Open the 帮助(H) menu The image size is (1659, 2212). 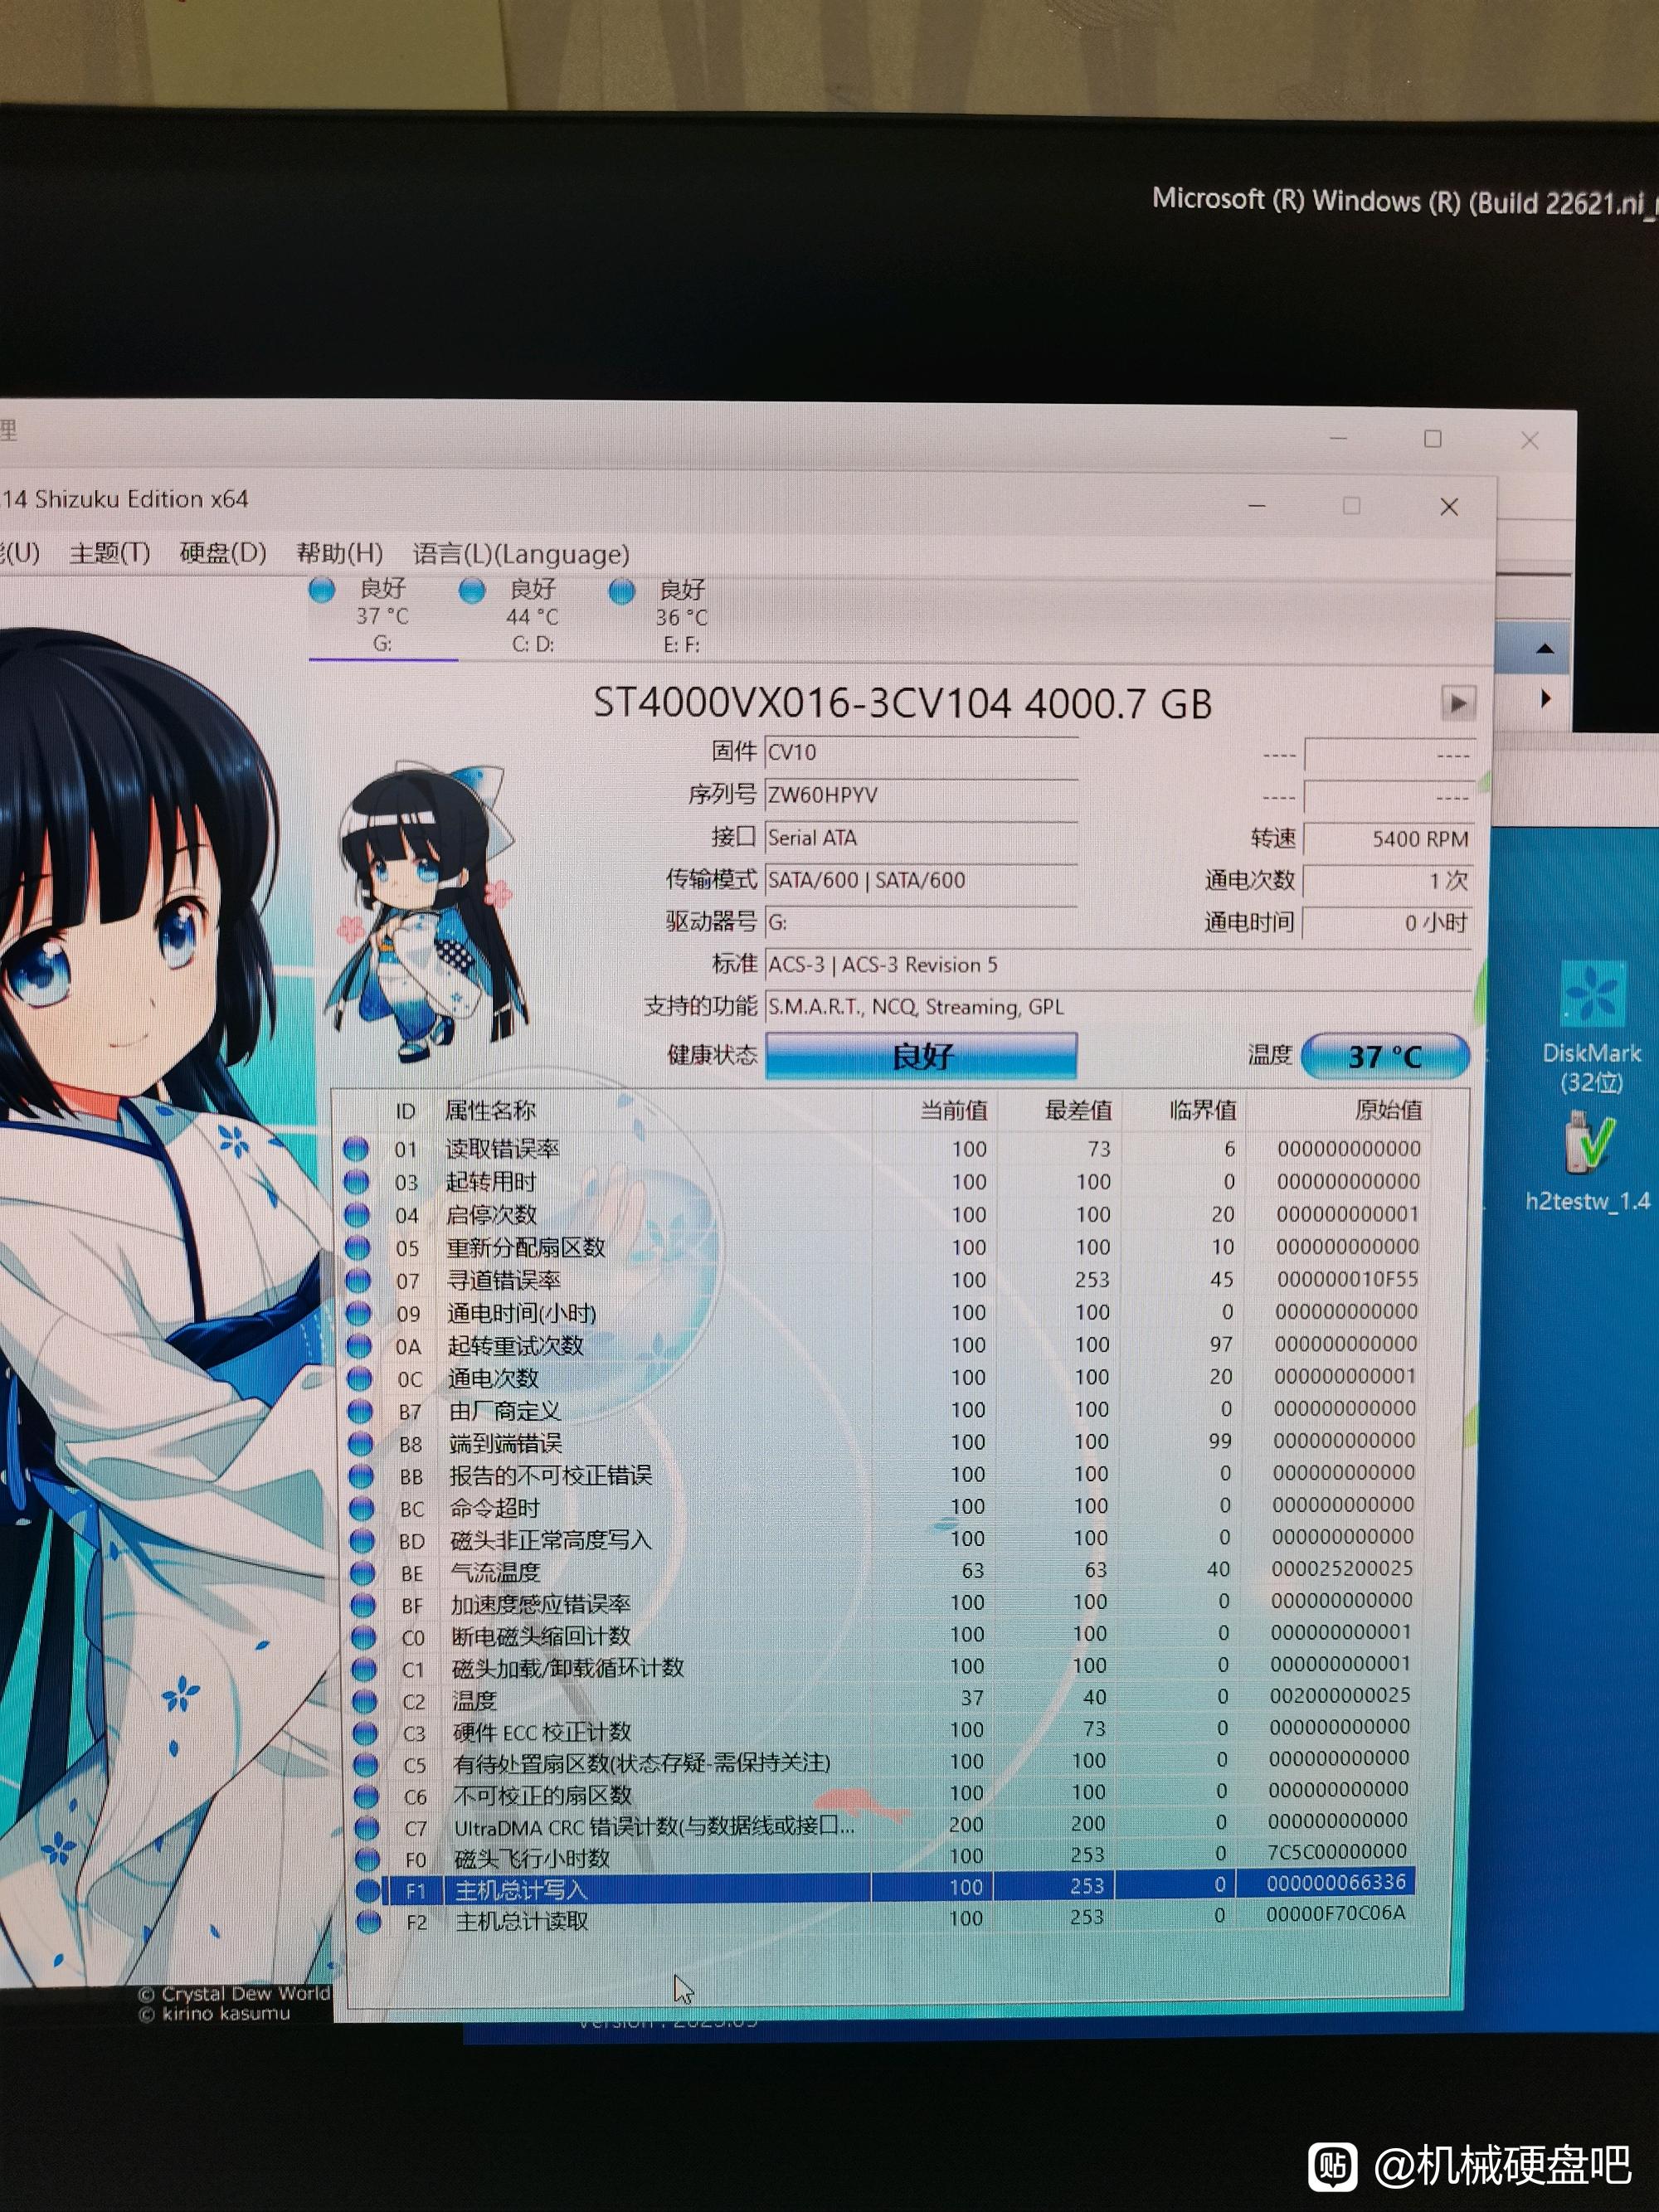[x=340, y=553]
